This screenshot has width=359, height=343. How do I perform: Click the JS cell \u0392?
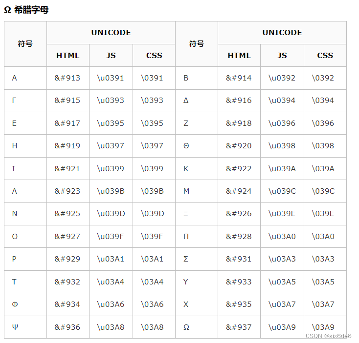[282, 78]
